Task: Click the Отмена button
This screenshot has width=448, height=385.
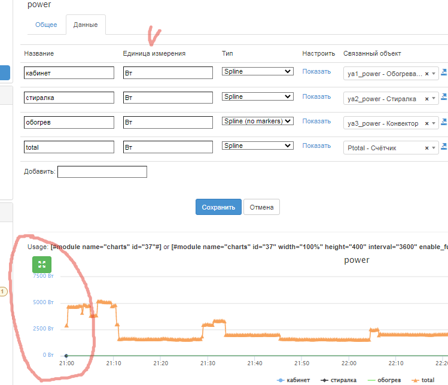Action: [x=262, y=207]
